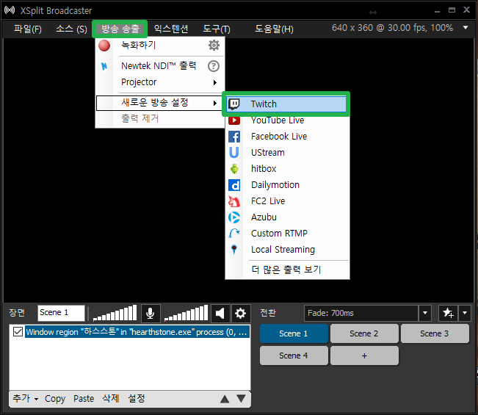Open recording settings gear beside 녹화하기
Image resolution: width=478 pixels, height=415 pixels.
point(214,45)
